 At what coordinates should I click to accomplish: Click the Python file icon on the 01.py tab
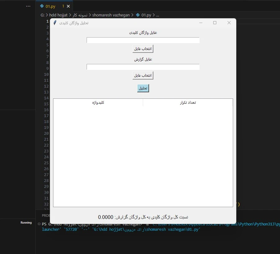click(x=42, y=6)
